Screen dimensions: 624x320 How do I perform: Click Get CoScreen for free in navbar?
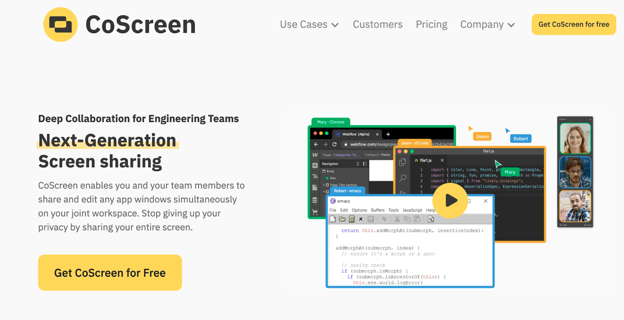(573, 25)
